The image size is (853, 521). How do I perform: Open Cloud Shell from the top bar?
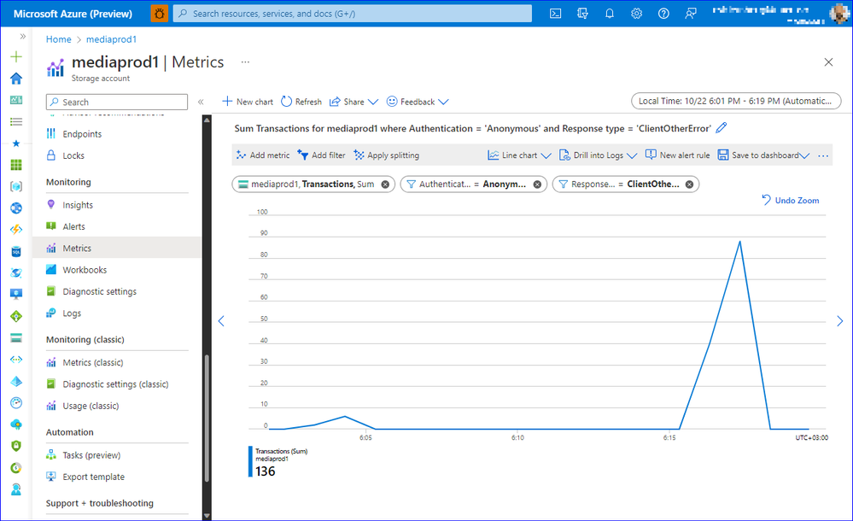click(555, 14)
